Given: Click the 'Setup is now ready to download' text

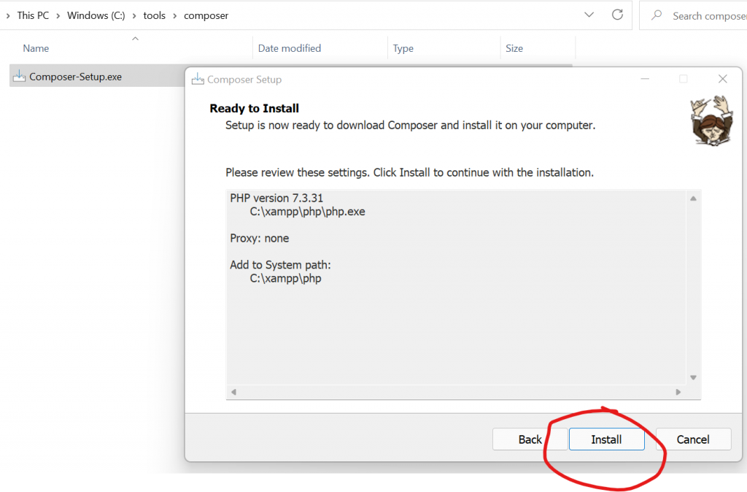Looking at the screenshot, I should [410, 125].
